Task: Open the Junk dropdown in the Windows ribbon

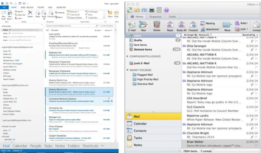Action: 19,18
